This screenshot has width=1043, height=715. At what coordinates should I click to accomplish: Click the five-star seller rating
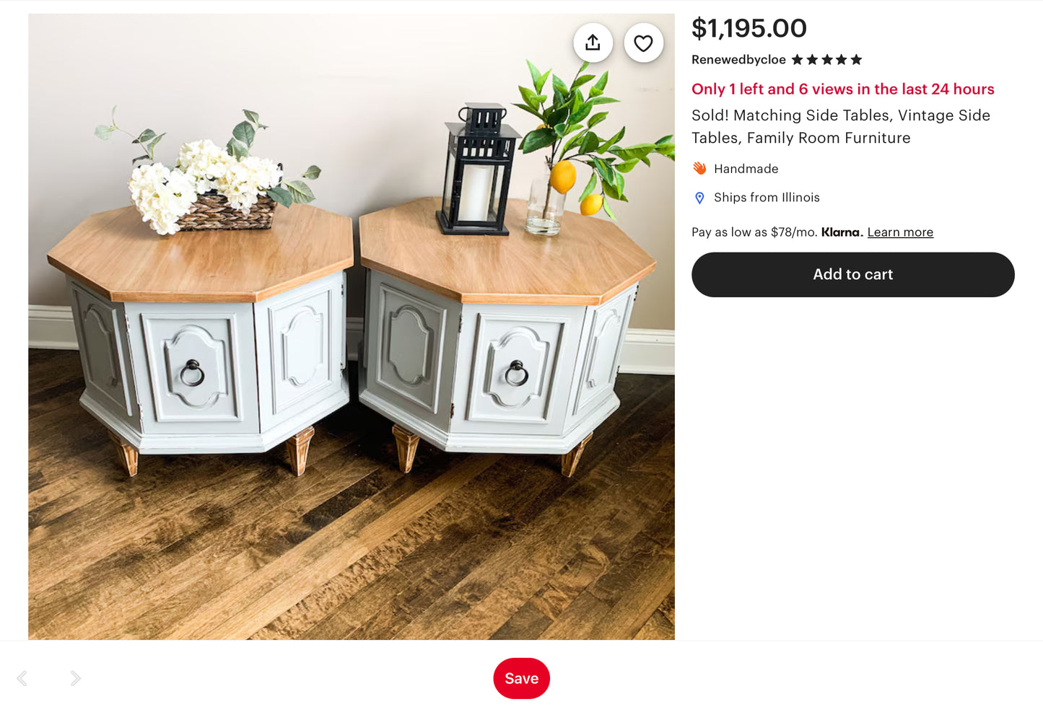826,60
